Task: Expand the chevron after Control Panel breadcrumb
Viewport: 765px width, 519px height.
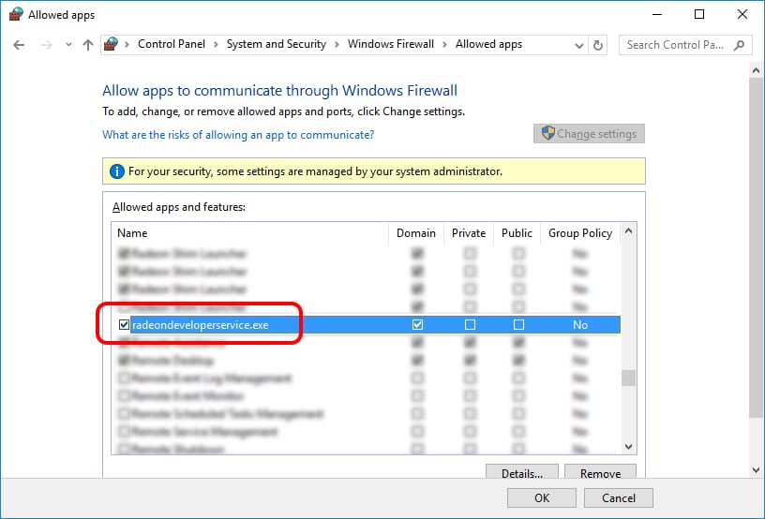Action: (x=216, y=45)
